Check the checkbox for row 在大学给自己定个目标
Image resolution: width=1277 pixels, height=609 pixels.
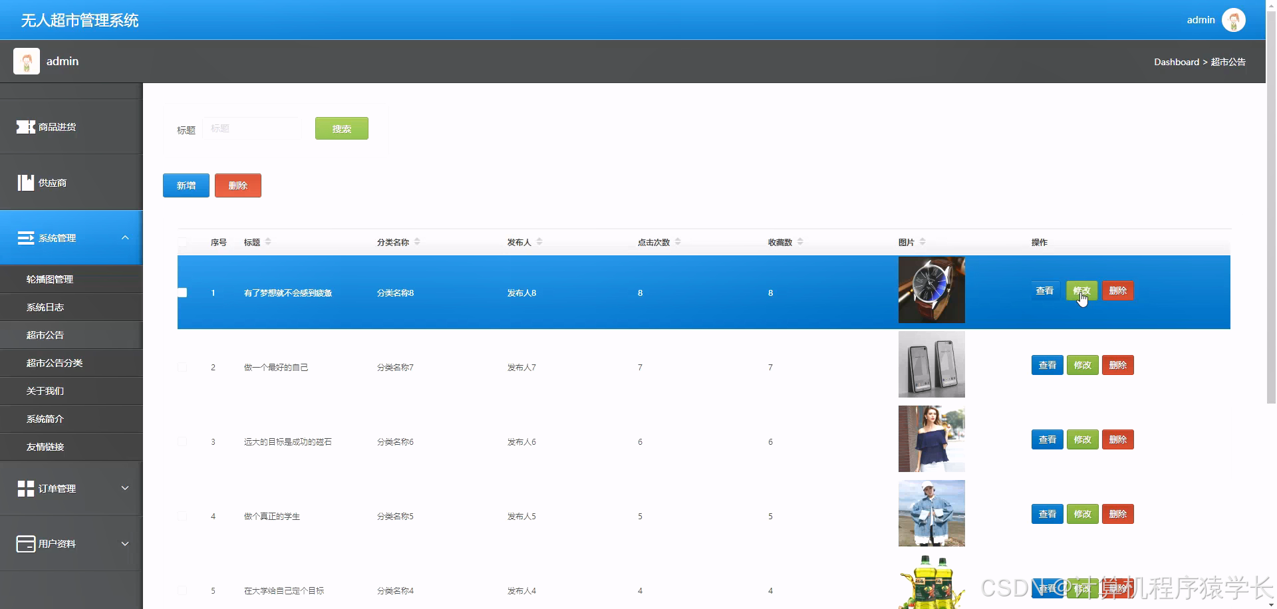[182, 590]
